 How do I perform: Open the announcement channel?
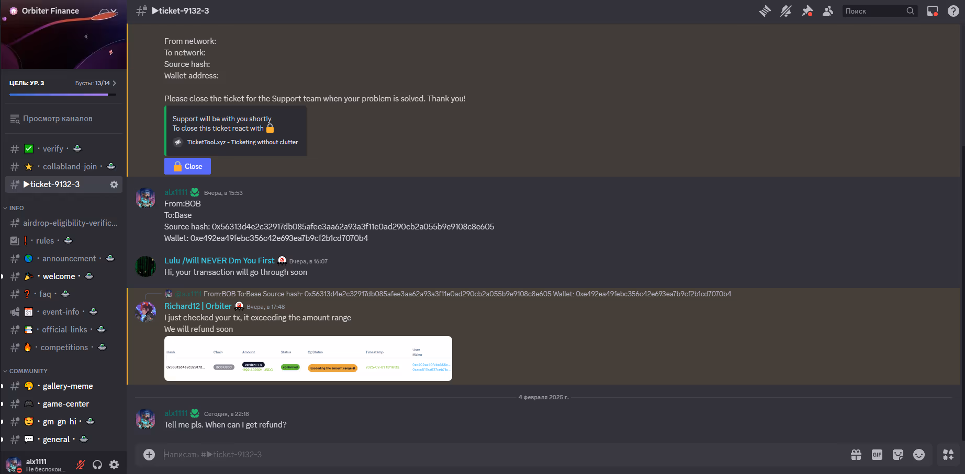(x=69, y=259)
